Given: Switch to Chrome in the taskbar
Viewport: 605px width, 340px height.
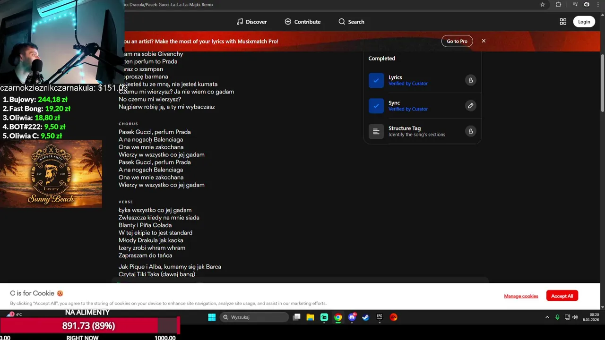Looking at the screenshot, I should [338, 317].
